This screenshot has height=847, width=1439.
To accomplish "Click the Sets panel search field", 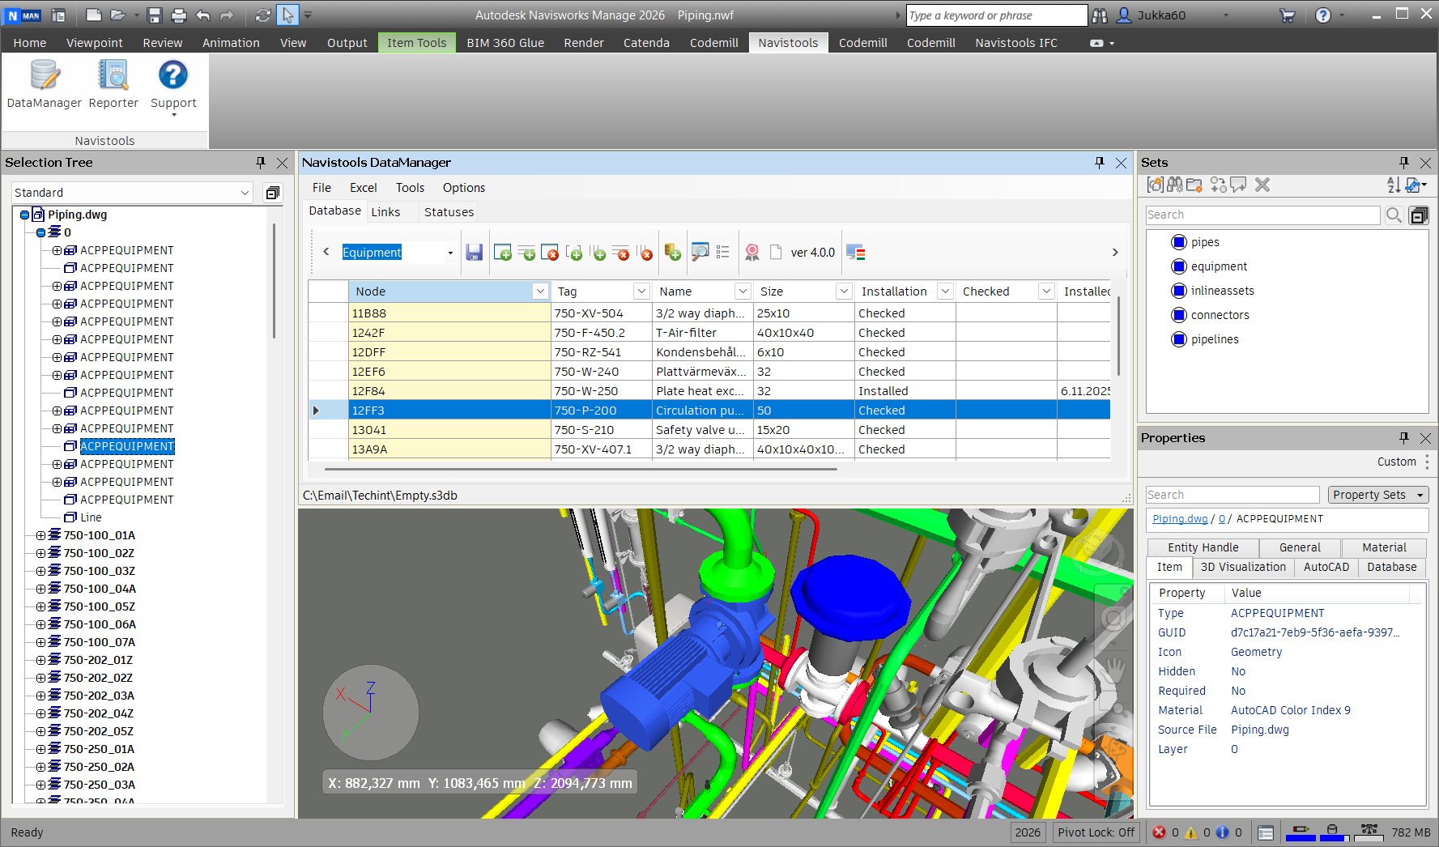I will pos(1262,215).
